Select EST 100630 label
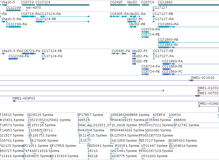This screenshot has height=160, width=219. click(175, 115)
